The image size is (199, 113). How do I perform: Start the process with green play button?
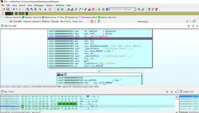99,9
